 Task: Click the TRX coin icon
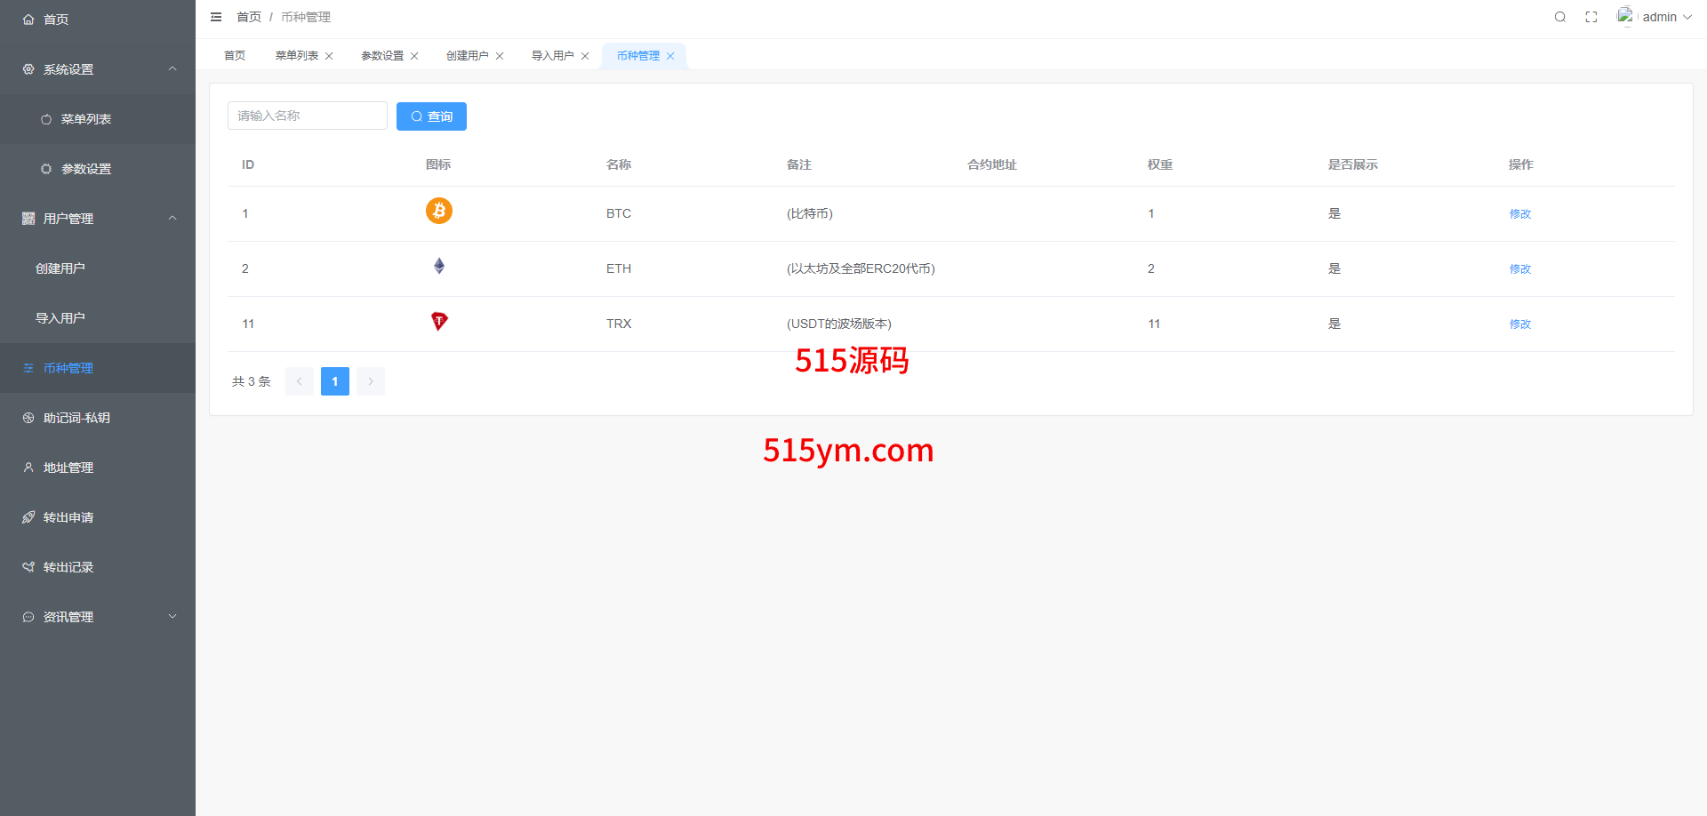pos(438,321)
